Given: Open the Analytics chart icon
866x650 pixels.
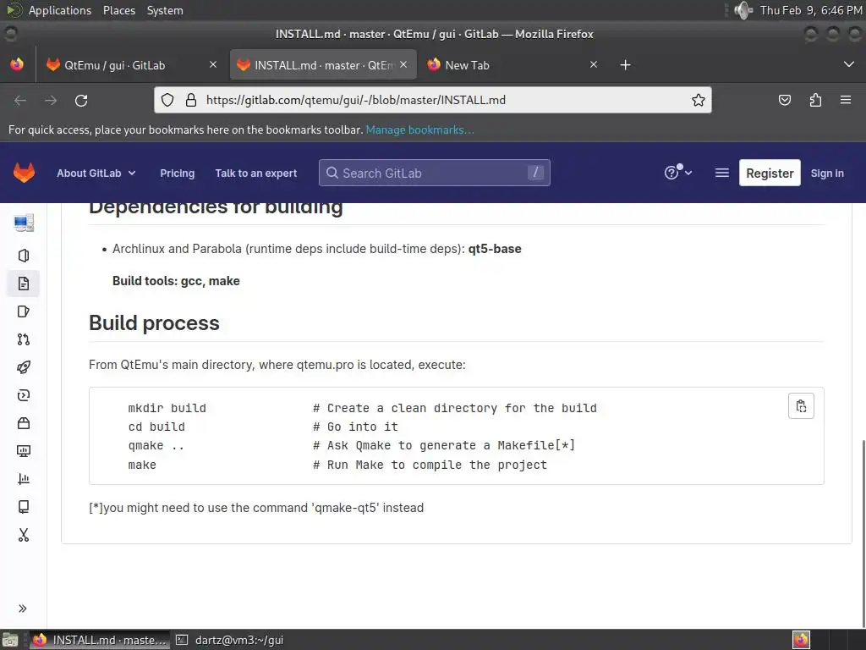Looking at the screenshot, I should (23, 479).
